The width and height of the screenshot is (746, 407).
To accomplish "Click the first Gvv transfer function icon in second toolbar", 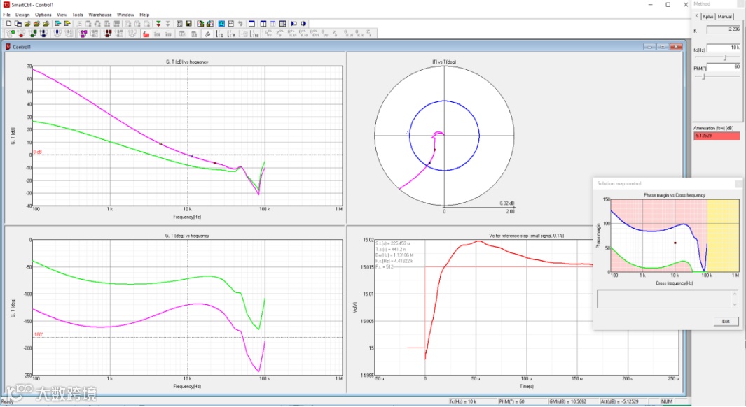I will [268, 34].
